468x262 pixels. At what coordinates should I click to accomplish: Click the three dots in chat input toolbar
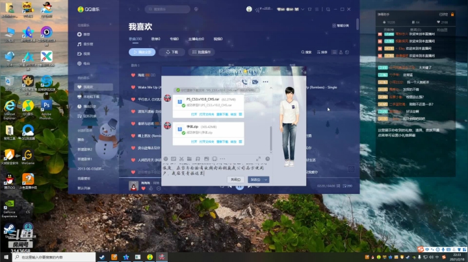tap(222, 159)
